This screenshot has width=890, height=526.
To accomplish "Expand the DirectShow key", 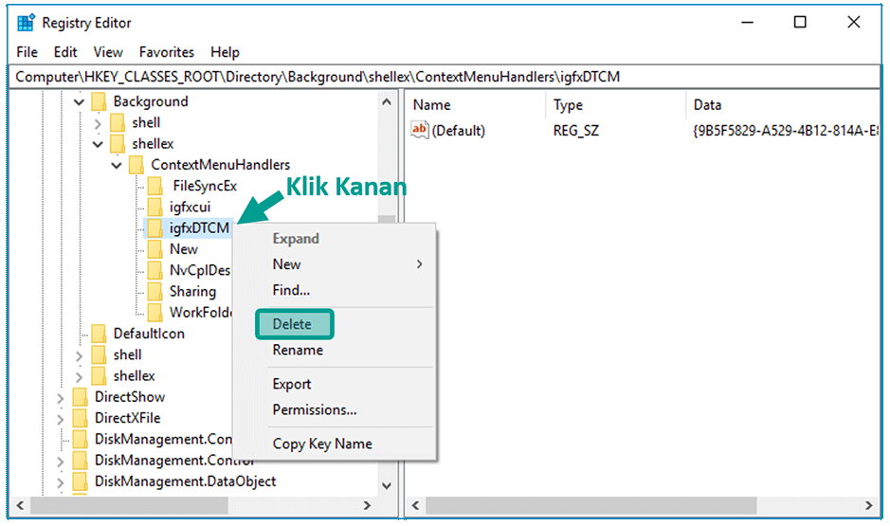I will coord(60,398).
